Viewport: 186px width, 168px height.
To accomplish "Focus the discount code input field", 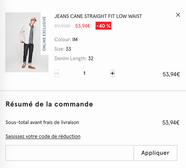I will 70,153.
